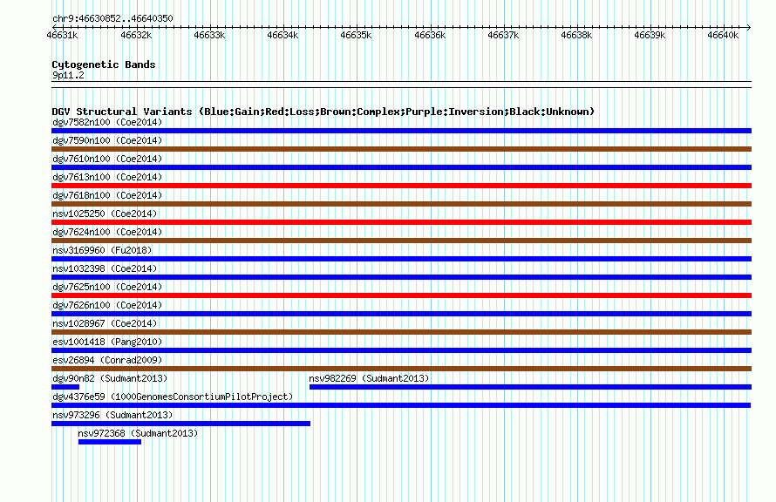Click the 46639k ruler label

(650, 35)
